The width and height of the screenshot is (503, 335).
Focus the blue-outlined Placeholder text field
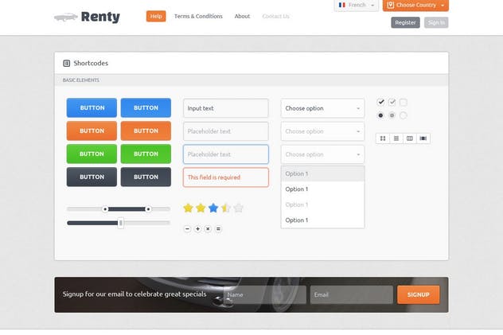[226, 154]
